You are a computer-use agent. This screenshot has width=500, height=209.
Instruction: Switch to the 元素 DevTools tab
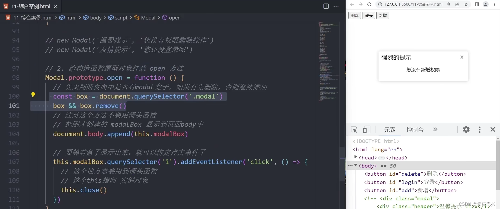click(390, 130)
